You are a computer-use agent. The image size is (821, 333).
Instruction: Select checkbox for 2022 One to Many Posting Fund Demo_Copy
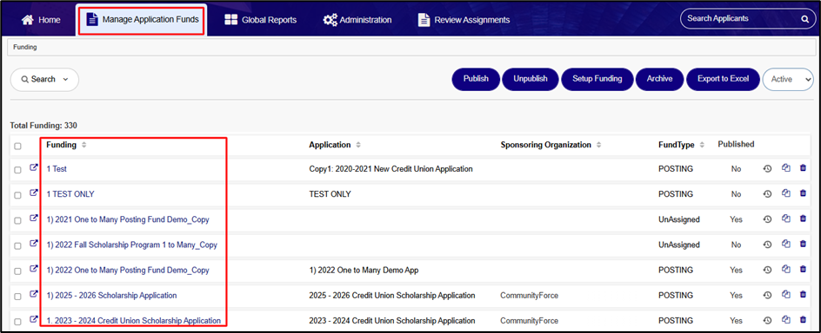pos(17,271)
